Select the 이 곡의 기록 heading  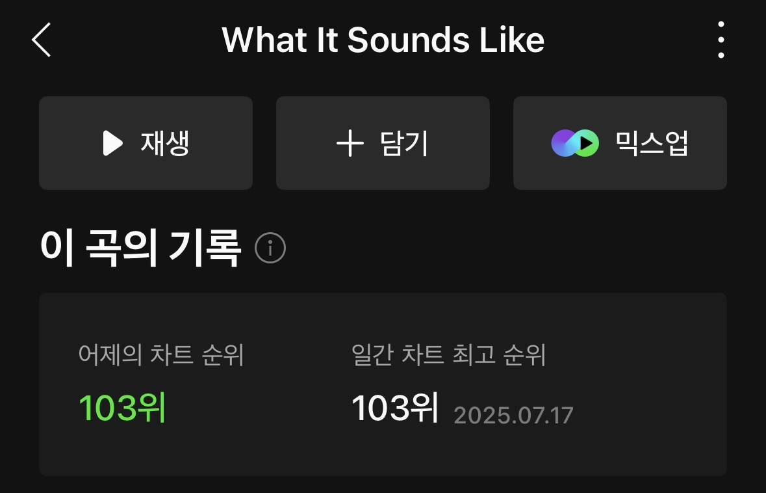point(141,248)
